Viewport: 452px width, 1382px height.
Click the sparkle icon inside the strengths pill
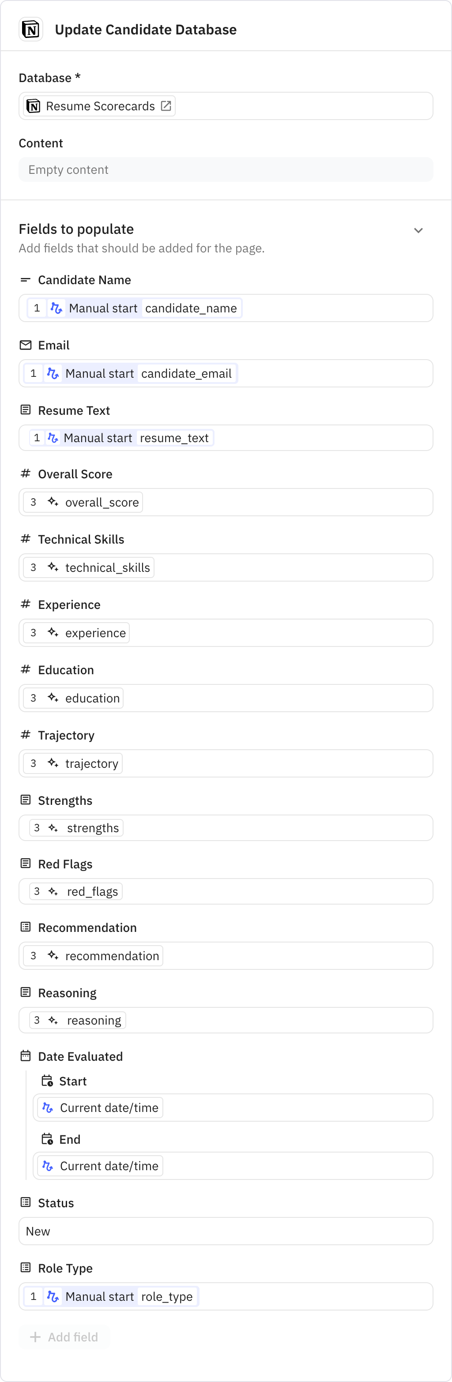(x=52, y=827)
